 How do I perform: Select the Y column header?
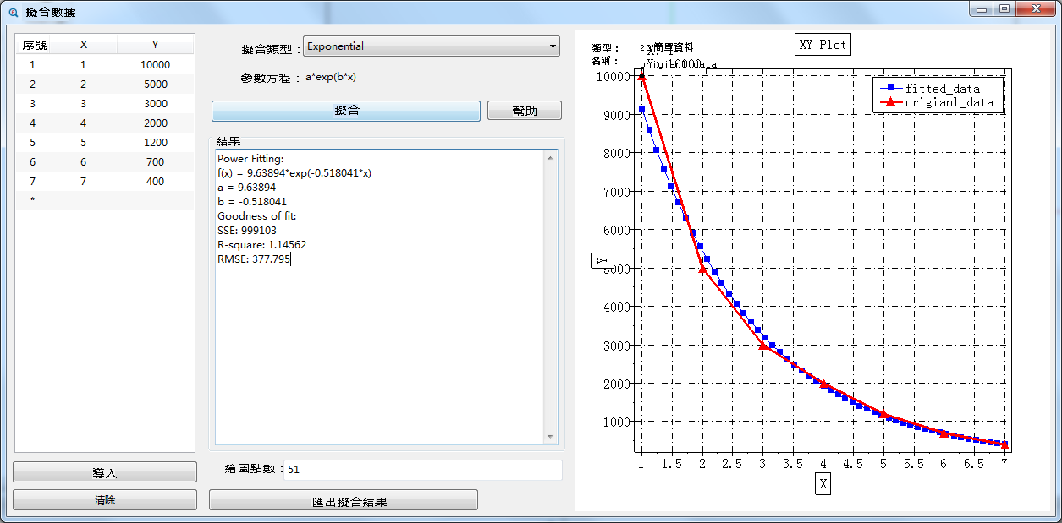155,45
